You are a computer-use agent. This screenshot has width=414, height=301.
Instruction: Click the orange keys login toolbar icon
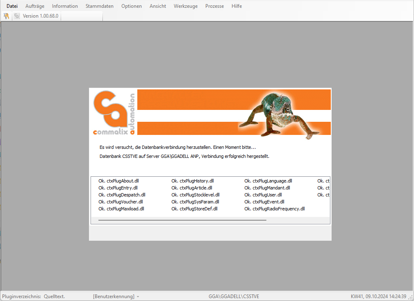point(6,16)
